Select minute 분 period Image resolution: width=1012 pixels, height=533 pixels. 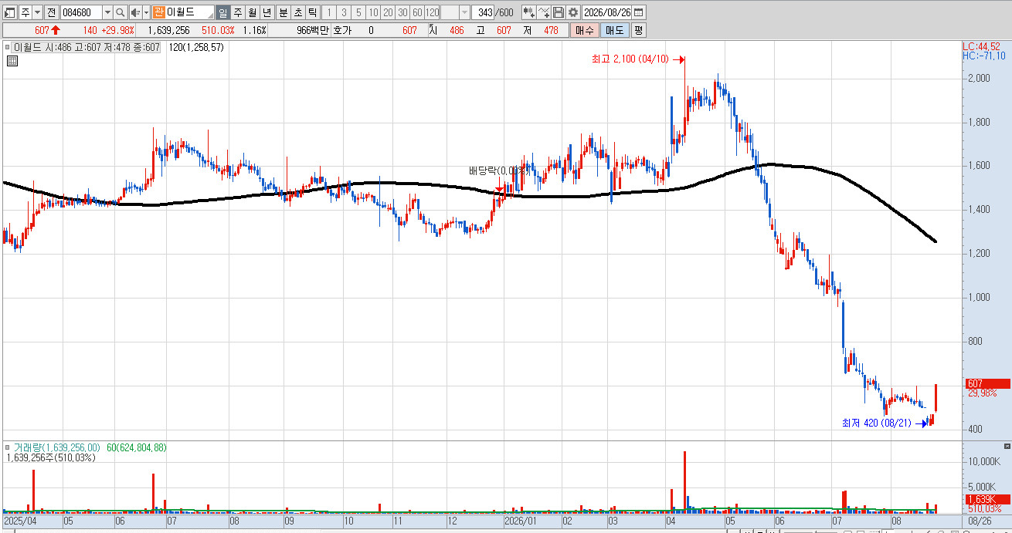click(x=284, y=12)
